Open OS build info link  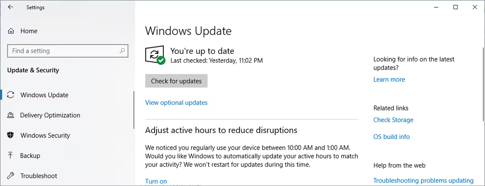(x=392, y=137)
